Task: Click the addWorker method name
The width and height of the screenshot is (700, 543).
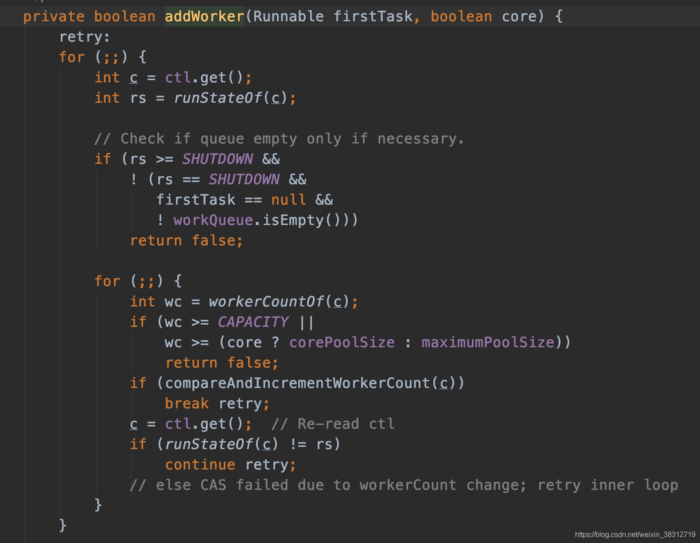Action: (204, 16)
